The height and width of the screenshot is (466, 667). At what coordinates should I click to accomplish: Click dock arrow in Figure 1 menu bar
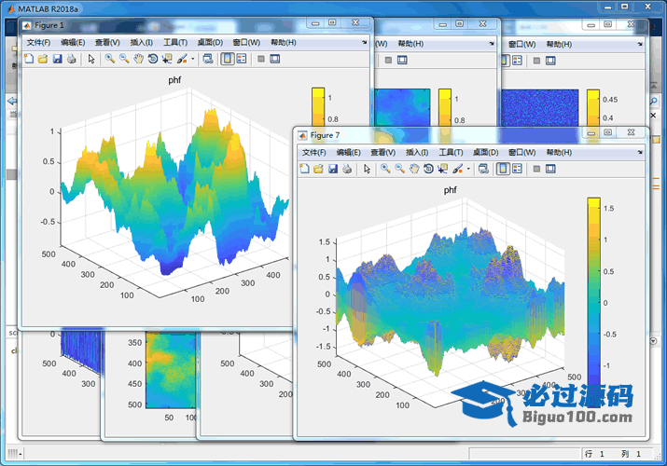[x=364, y=42]
